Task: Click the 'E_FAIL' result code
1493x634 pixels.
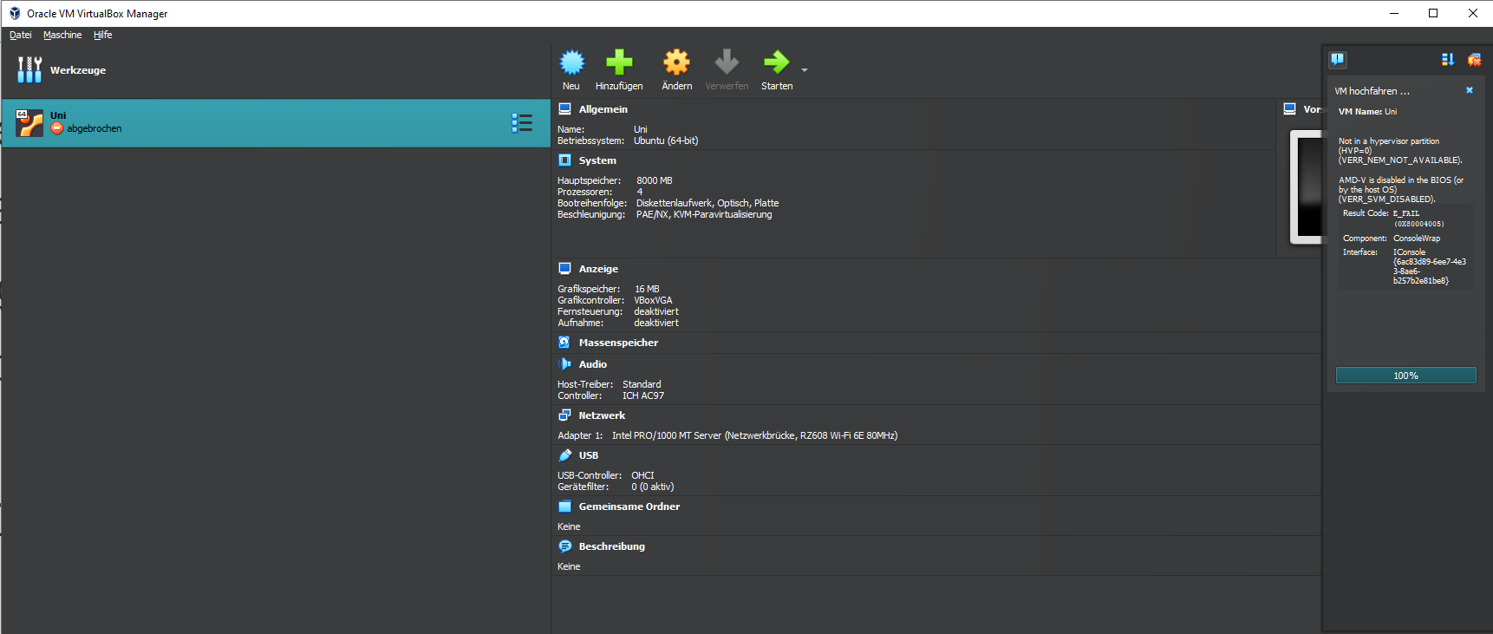Action: click(1406, 213)
